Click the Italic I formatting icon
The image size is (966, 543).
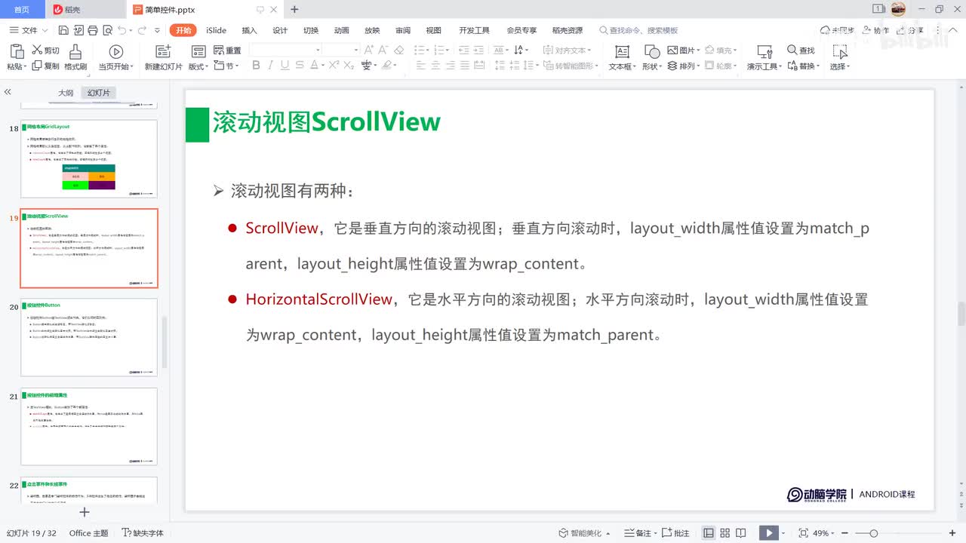coord(271,66)
